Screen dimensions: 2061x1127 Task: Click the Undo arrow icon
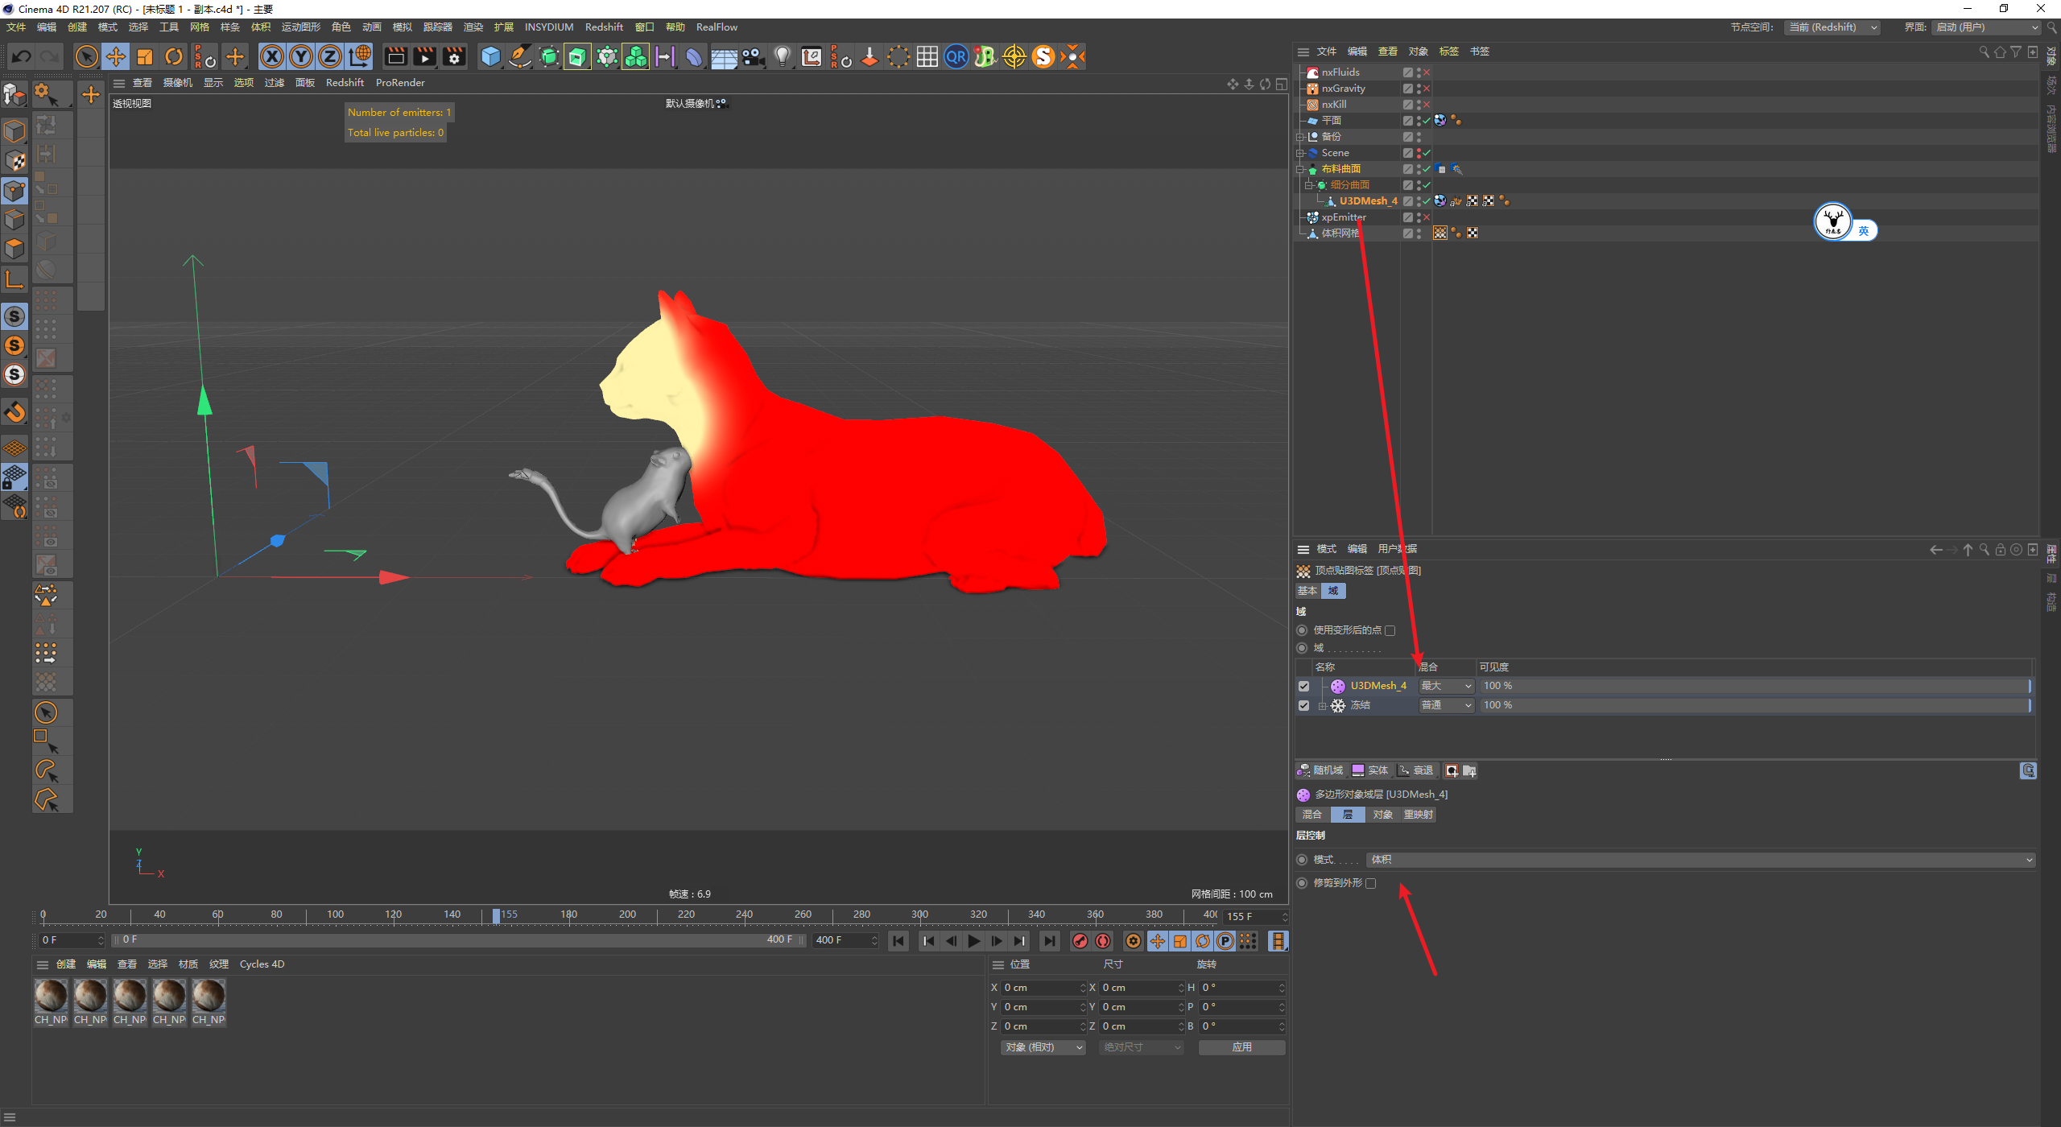(x=22, y=56)
